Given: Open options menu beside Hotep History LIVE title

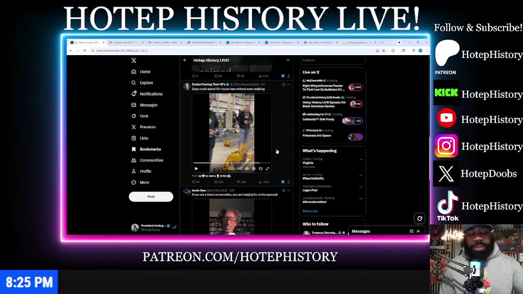Looking at the screenshot, I should [x=288, y=60].
